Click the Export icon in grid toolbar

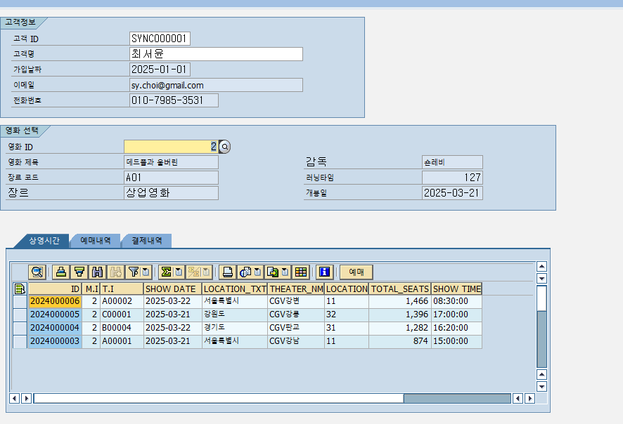273,272
